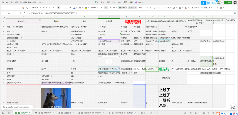Viewport: 238px width, 115px height.
Task: Switch to the 数据 Data tab
Action: 108,2
